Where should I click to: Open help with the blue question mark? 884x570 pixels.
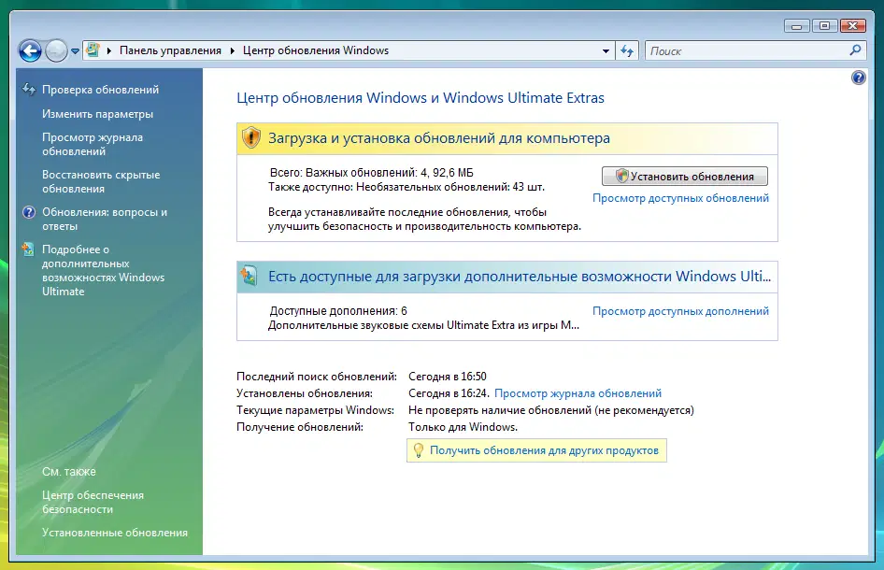click(859, 78)
